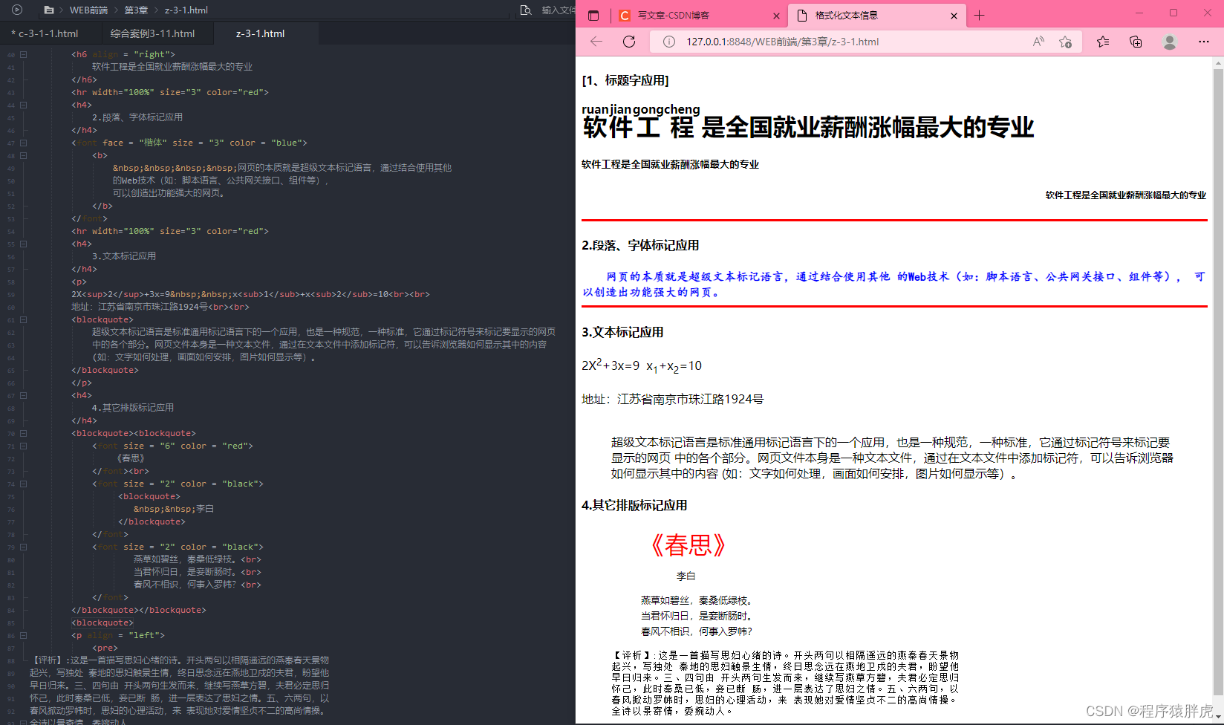This screenshot has height=725, width=1224.
Task: Click the Read aloud icon in the address bar
Action: coord(1038,42)
